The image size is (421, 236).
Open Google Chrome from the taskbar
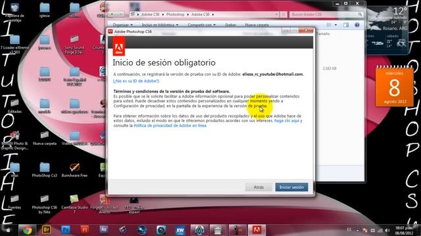tap(27, 230)
